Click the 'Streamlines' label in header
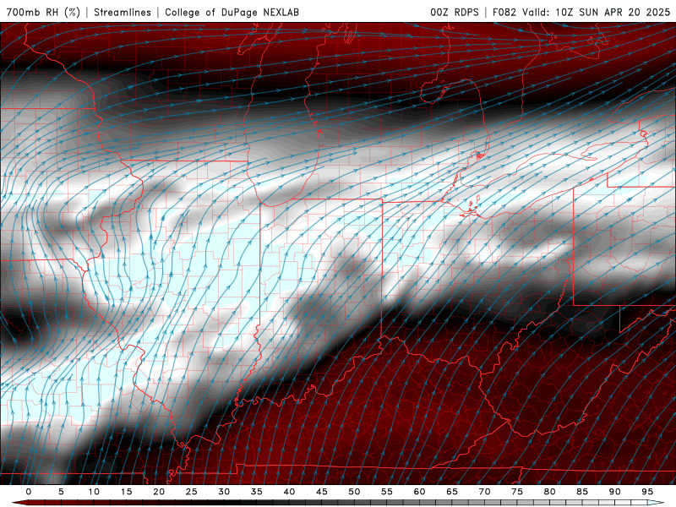 (123, 12)
